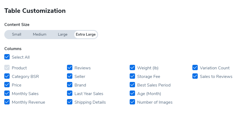Disable Last Year Sales column
This screenshot has width=239, height=113.
70,93
